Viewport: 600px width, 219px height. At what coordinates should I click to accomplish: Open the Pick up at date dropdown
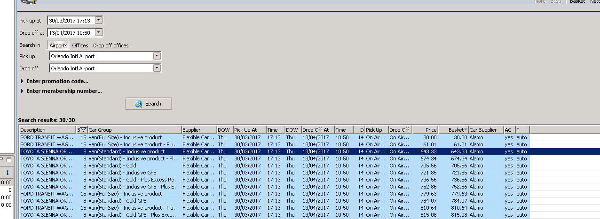[x=98, y=20]
